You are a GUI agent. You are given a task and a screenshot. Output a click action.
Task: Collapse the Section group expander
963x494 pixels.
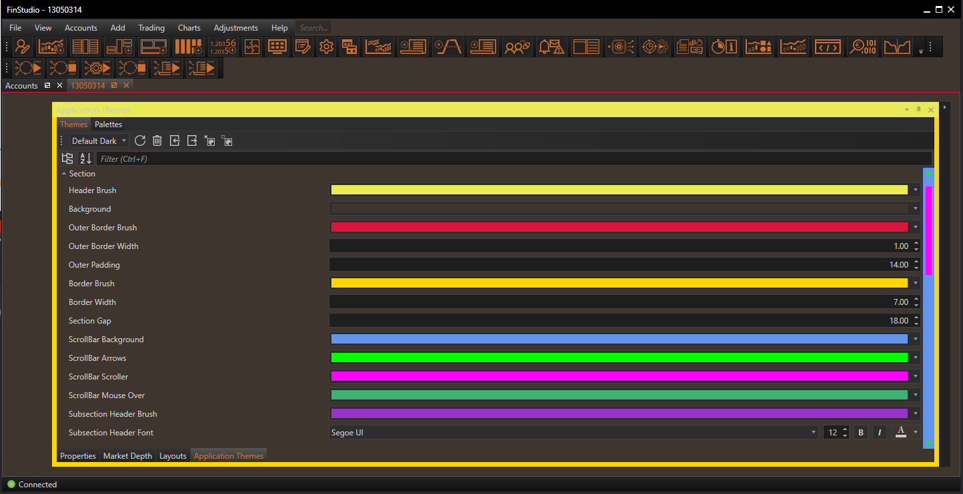coord(64,174)
